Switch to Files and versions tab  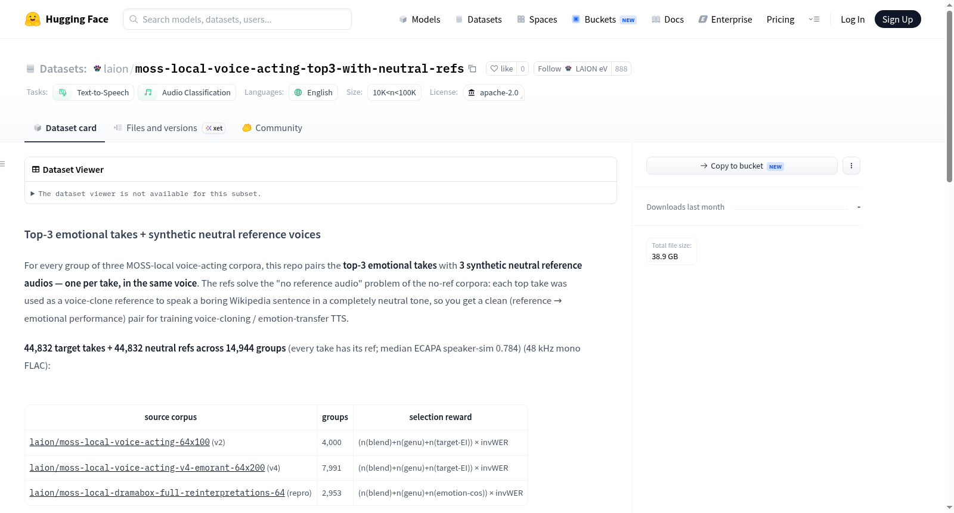point(169,128)
